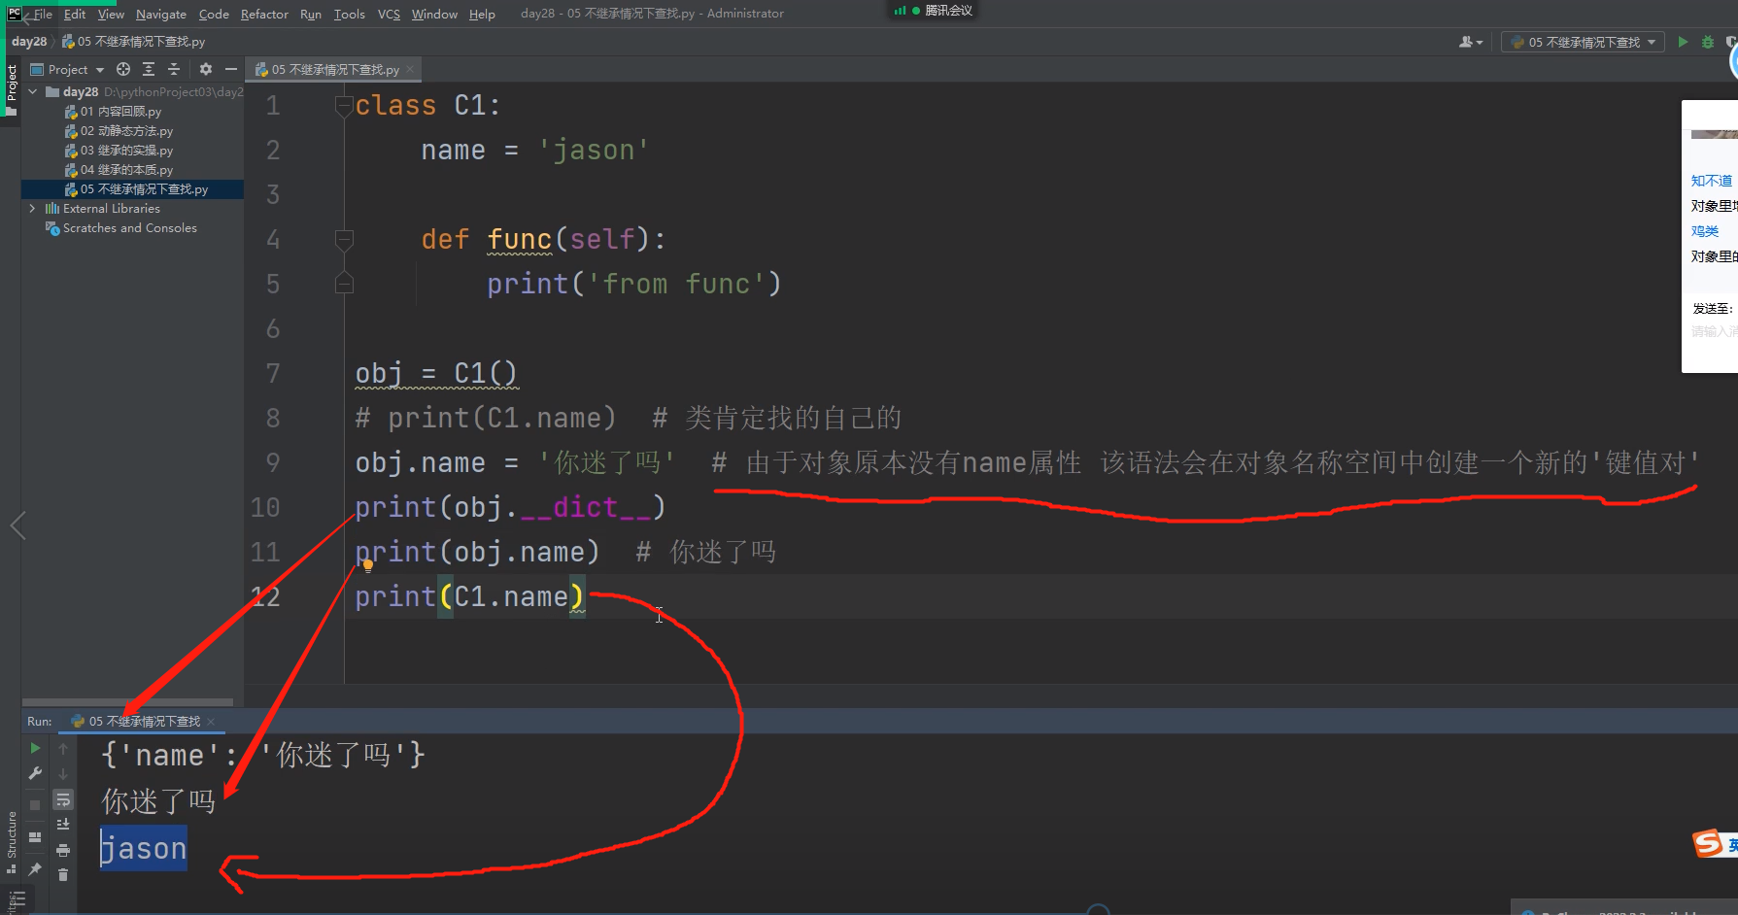Close the 05 不继承情况下查找 Run tab
The image size is (1738, 915).
211,721
